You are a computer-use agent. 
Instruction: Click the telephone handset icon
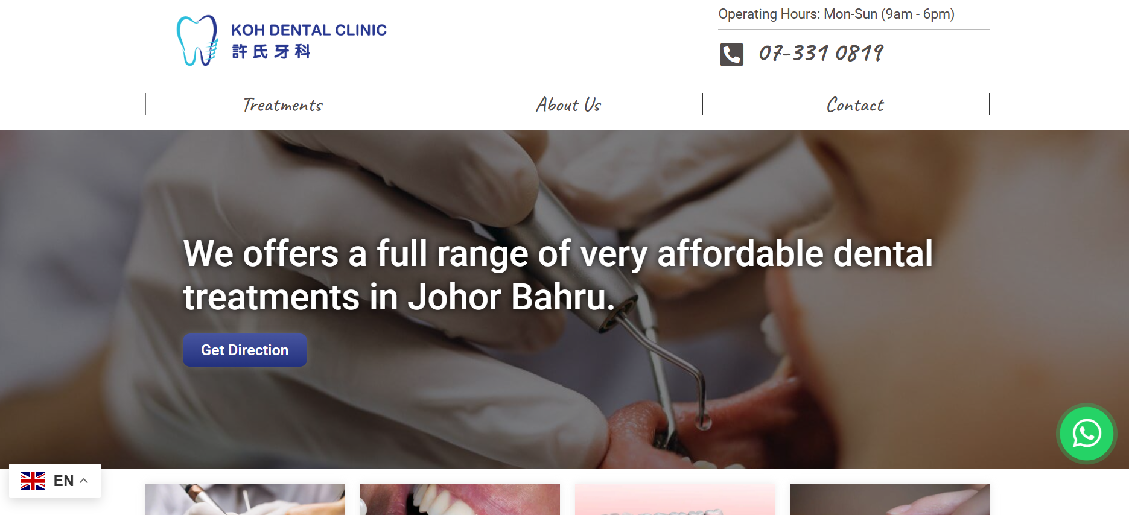[731, 54]
